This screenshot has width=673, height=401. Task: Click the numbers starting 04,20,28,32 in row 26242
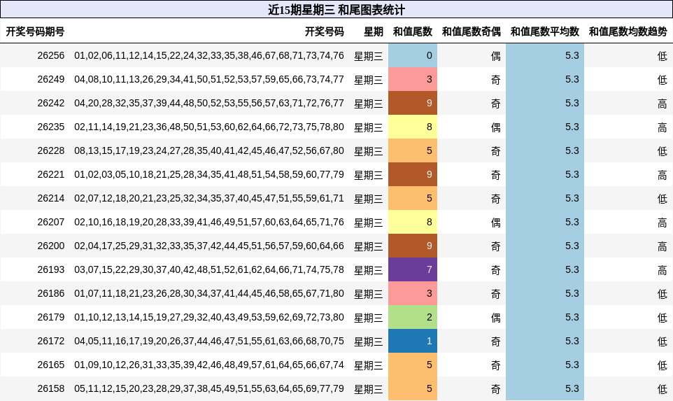coord(209,104)
